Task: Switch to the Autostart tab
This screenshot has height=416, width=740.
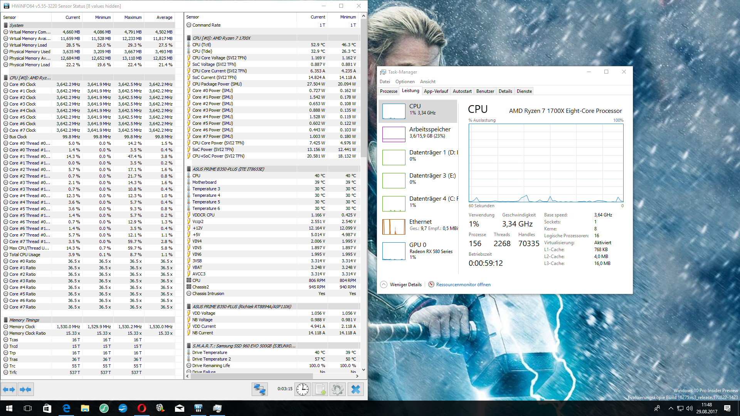Action: pyautogui.click(x=462, y=91)
